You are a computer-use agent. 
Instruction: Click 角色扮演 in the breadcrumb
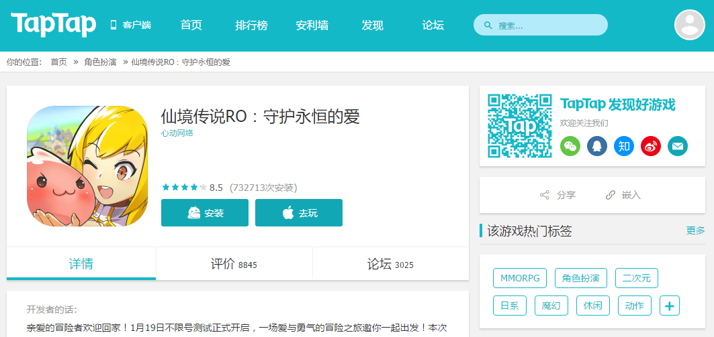click(100, 62)
